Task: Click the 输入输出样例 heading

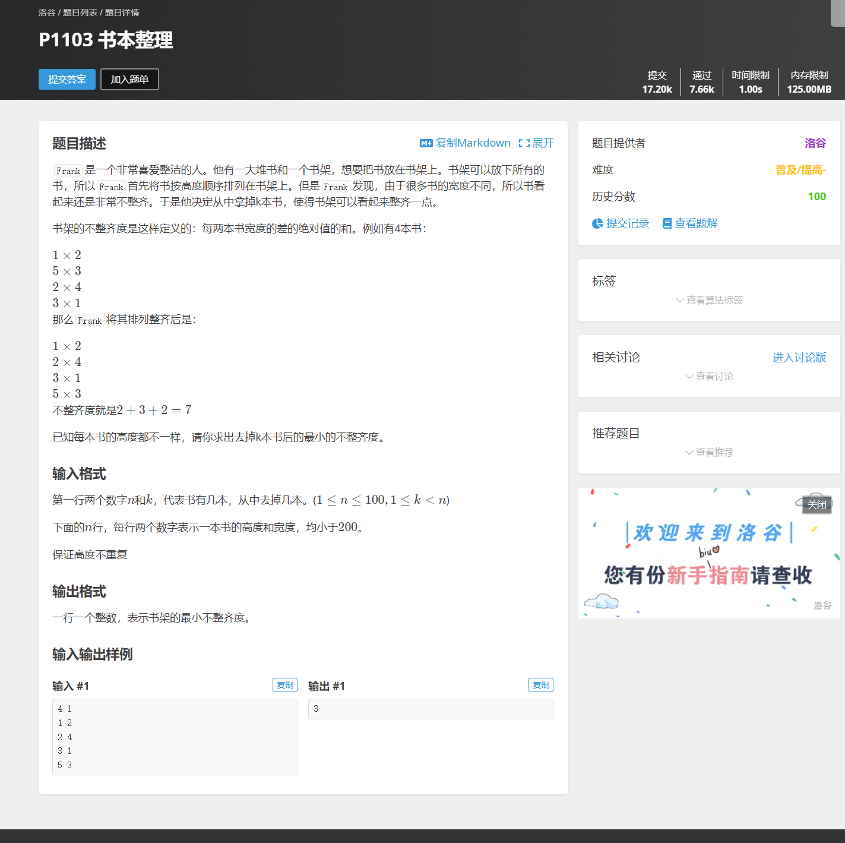Action: click(x=93, y=655)
